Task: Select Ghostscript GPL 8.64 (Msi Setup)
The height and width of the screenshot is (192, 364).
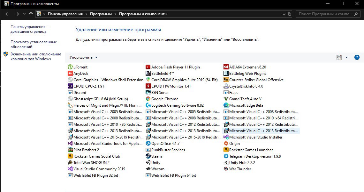Action: 98,99
